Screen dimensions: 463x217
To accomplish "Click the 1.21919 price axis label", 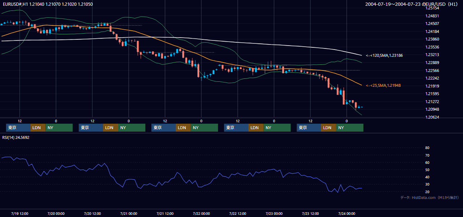I will (432, 86).
